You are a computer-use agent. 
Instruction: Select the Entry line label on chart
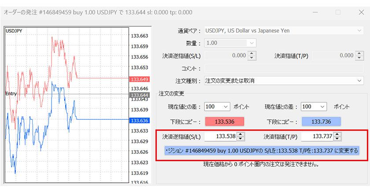tap(11, 94)
